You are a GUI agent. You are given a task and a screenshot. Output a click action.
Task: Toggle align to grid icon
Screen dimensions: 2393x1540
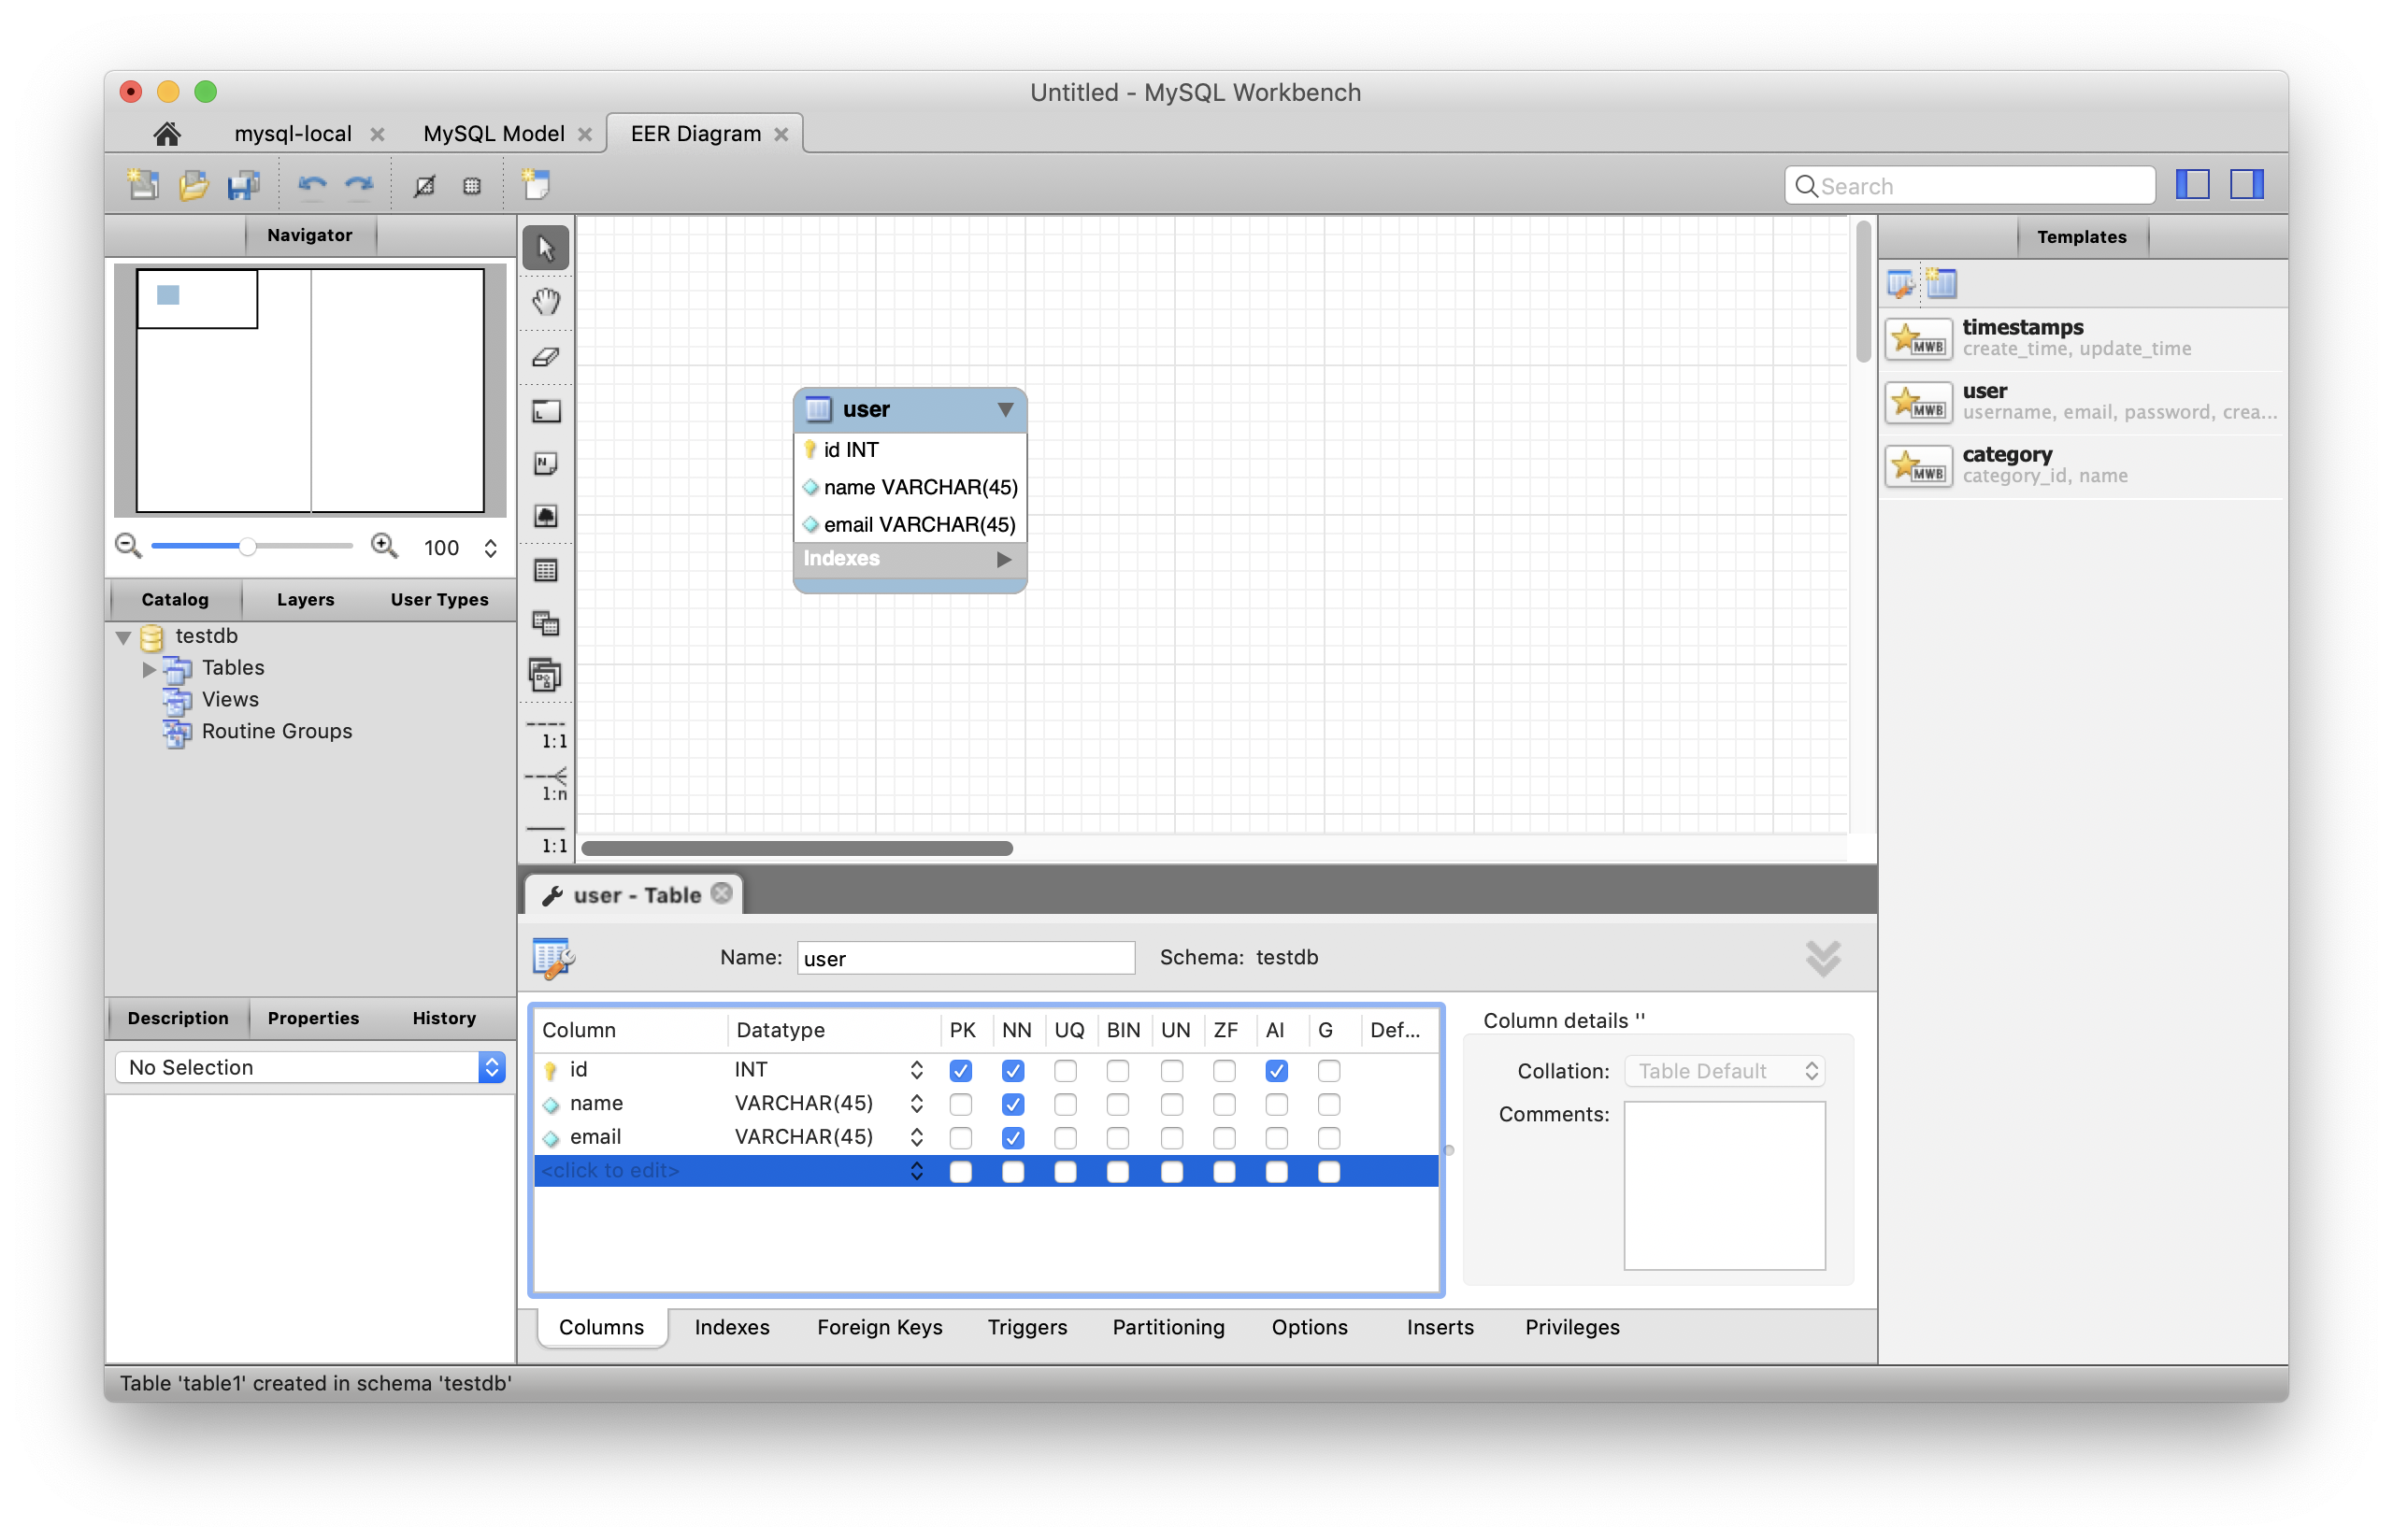(x=472, y=185)
